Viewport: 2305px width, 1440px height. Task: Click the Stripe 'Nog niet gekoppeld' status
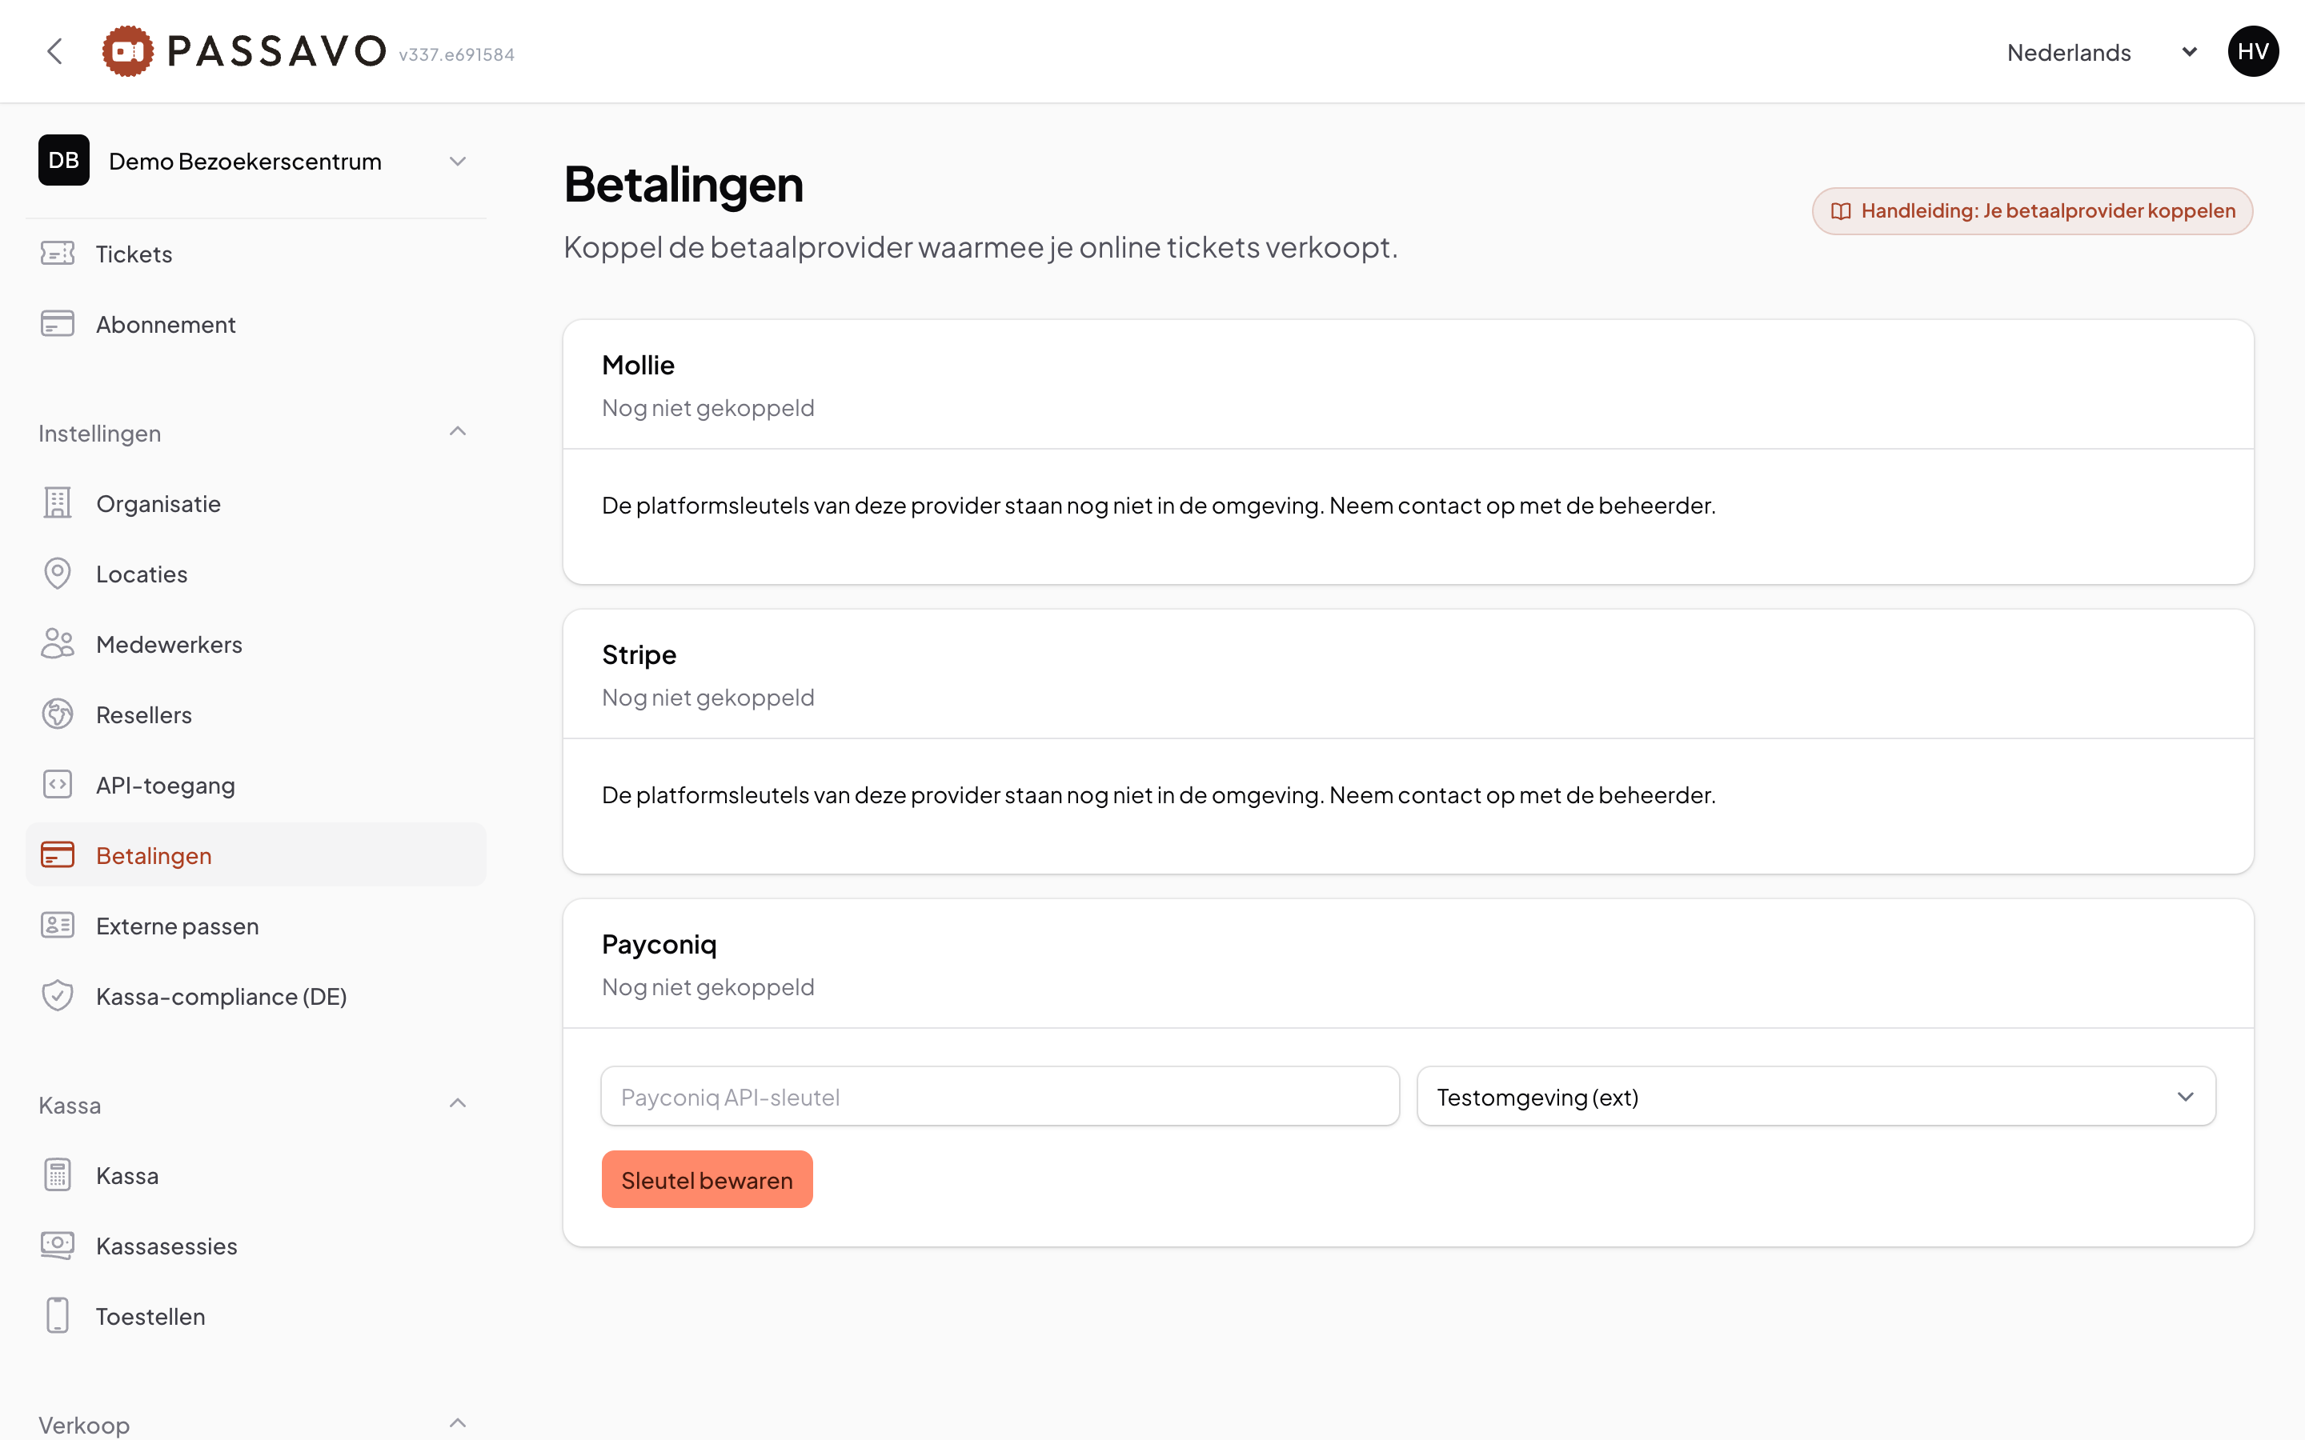pyautogui.click(x=708, y=698)
